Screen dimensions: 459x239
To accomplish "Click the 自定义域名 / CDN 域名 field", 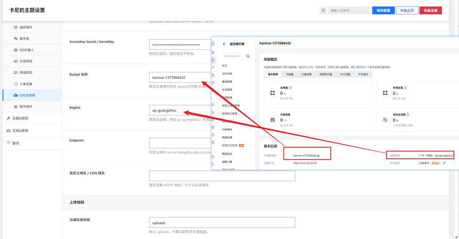I will [x=222, y=176].
